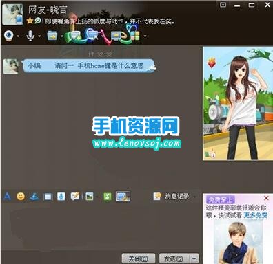Screen dimensions: 273x264
Task: Expand the 消息记录 dropdown arrow
Action: (194, 197)
